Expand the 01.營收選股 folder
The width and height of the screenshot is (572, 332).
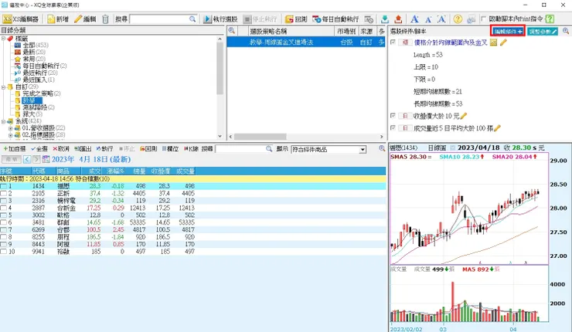pyautogui.click(x=10, y=128)
